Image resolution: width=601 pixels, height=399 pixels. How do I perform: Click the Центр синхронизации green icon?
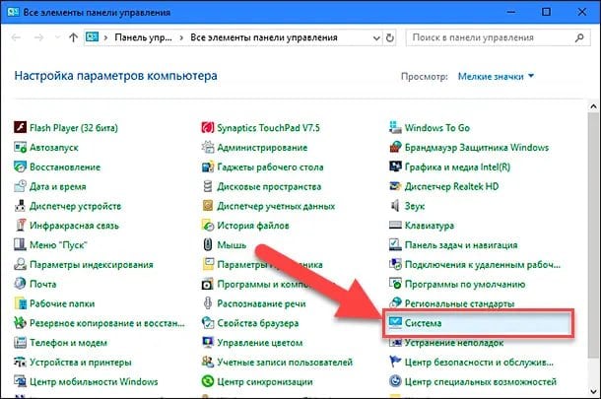tap(207, 381)
